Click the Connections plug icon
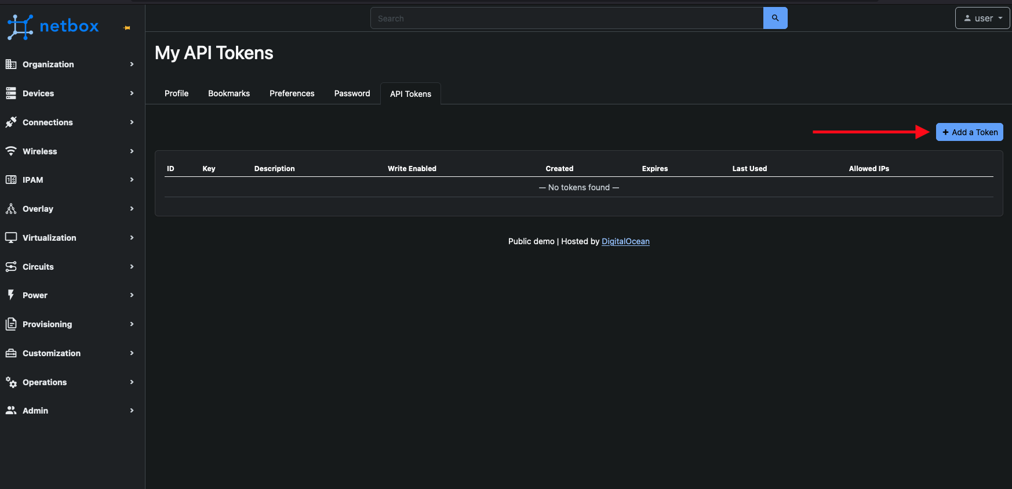Screen dimensions: 1012x489 click(x=11, y=122)
